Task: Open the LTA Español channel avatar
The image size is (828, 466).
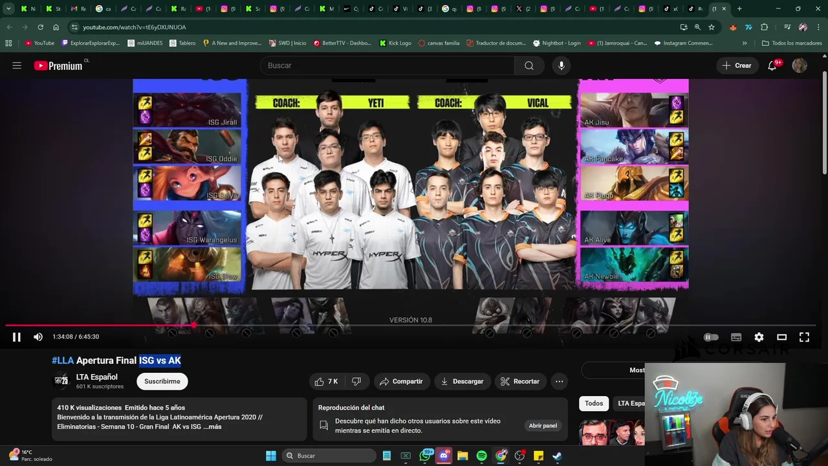Action: pos(61,381)
